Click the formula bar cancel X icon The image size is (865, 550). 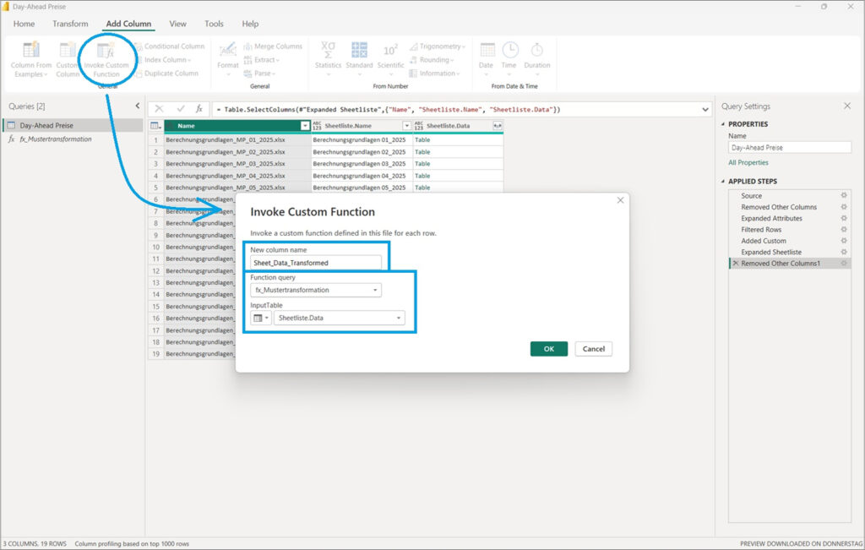(x=159, y=109)
